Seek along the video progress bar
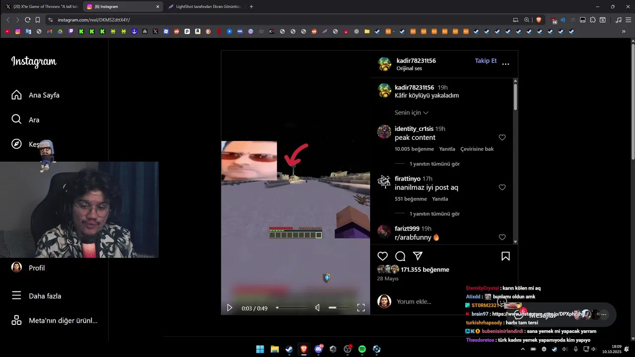Image resolution: width=635 pixels, height=357 pixels. (292, 308)
